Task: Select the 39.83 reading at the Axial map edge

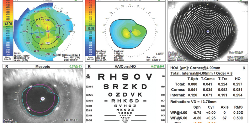Action: 71,31
